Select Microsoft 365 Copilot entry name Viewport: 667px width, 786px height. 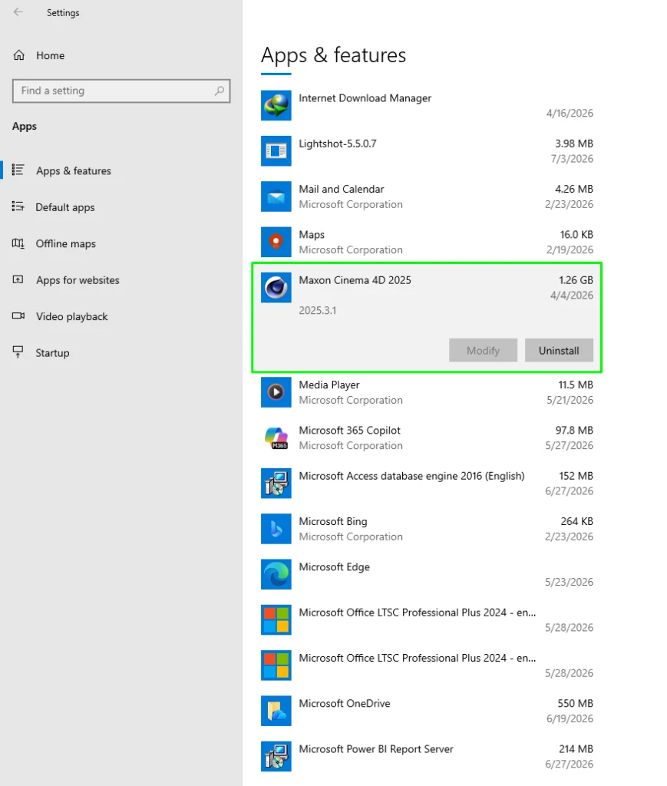(x=350, y=431)
